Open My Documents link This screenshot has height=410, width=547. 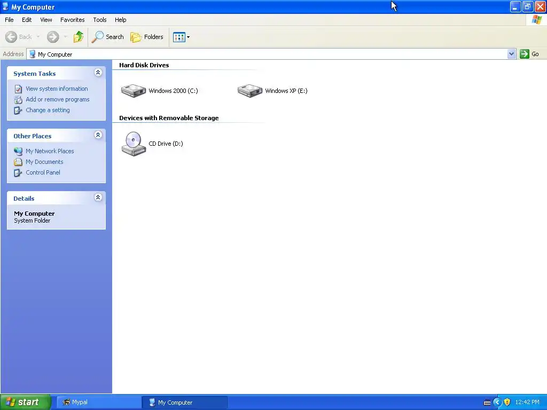click(x=44, y=162)
